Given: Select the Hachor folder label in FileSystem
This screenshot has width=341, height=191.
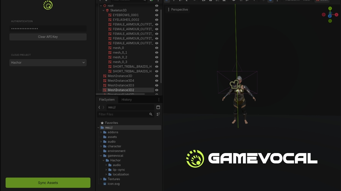Looking at the screenshot, I should 115,160.
